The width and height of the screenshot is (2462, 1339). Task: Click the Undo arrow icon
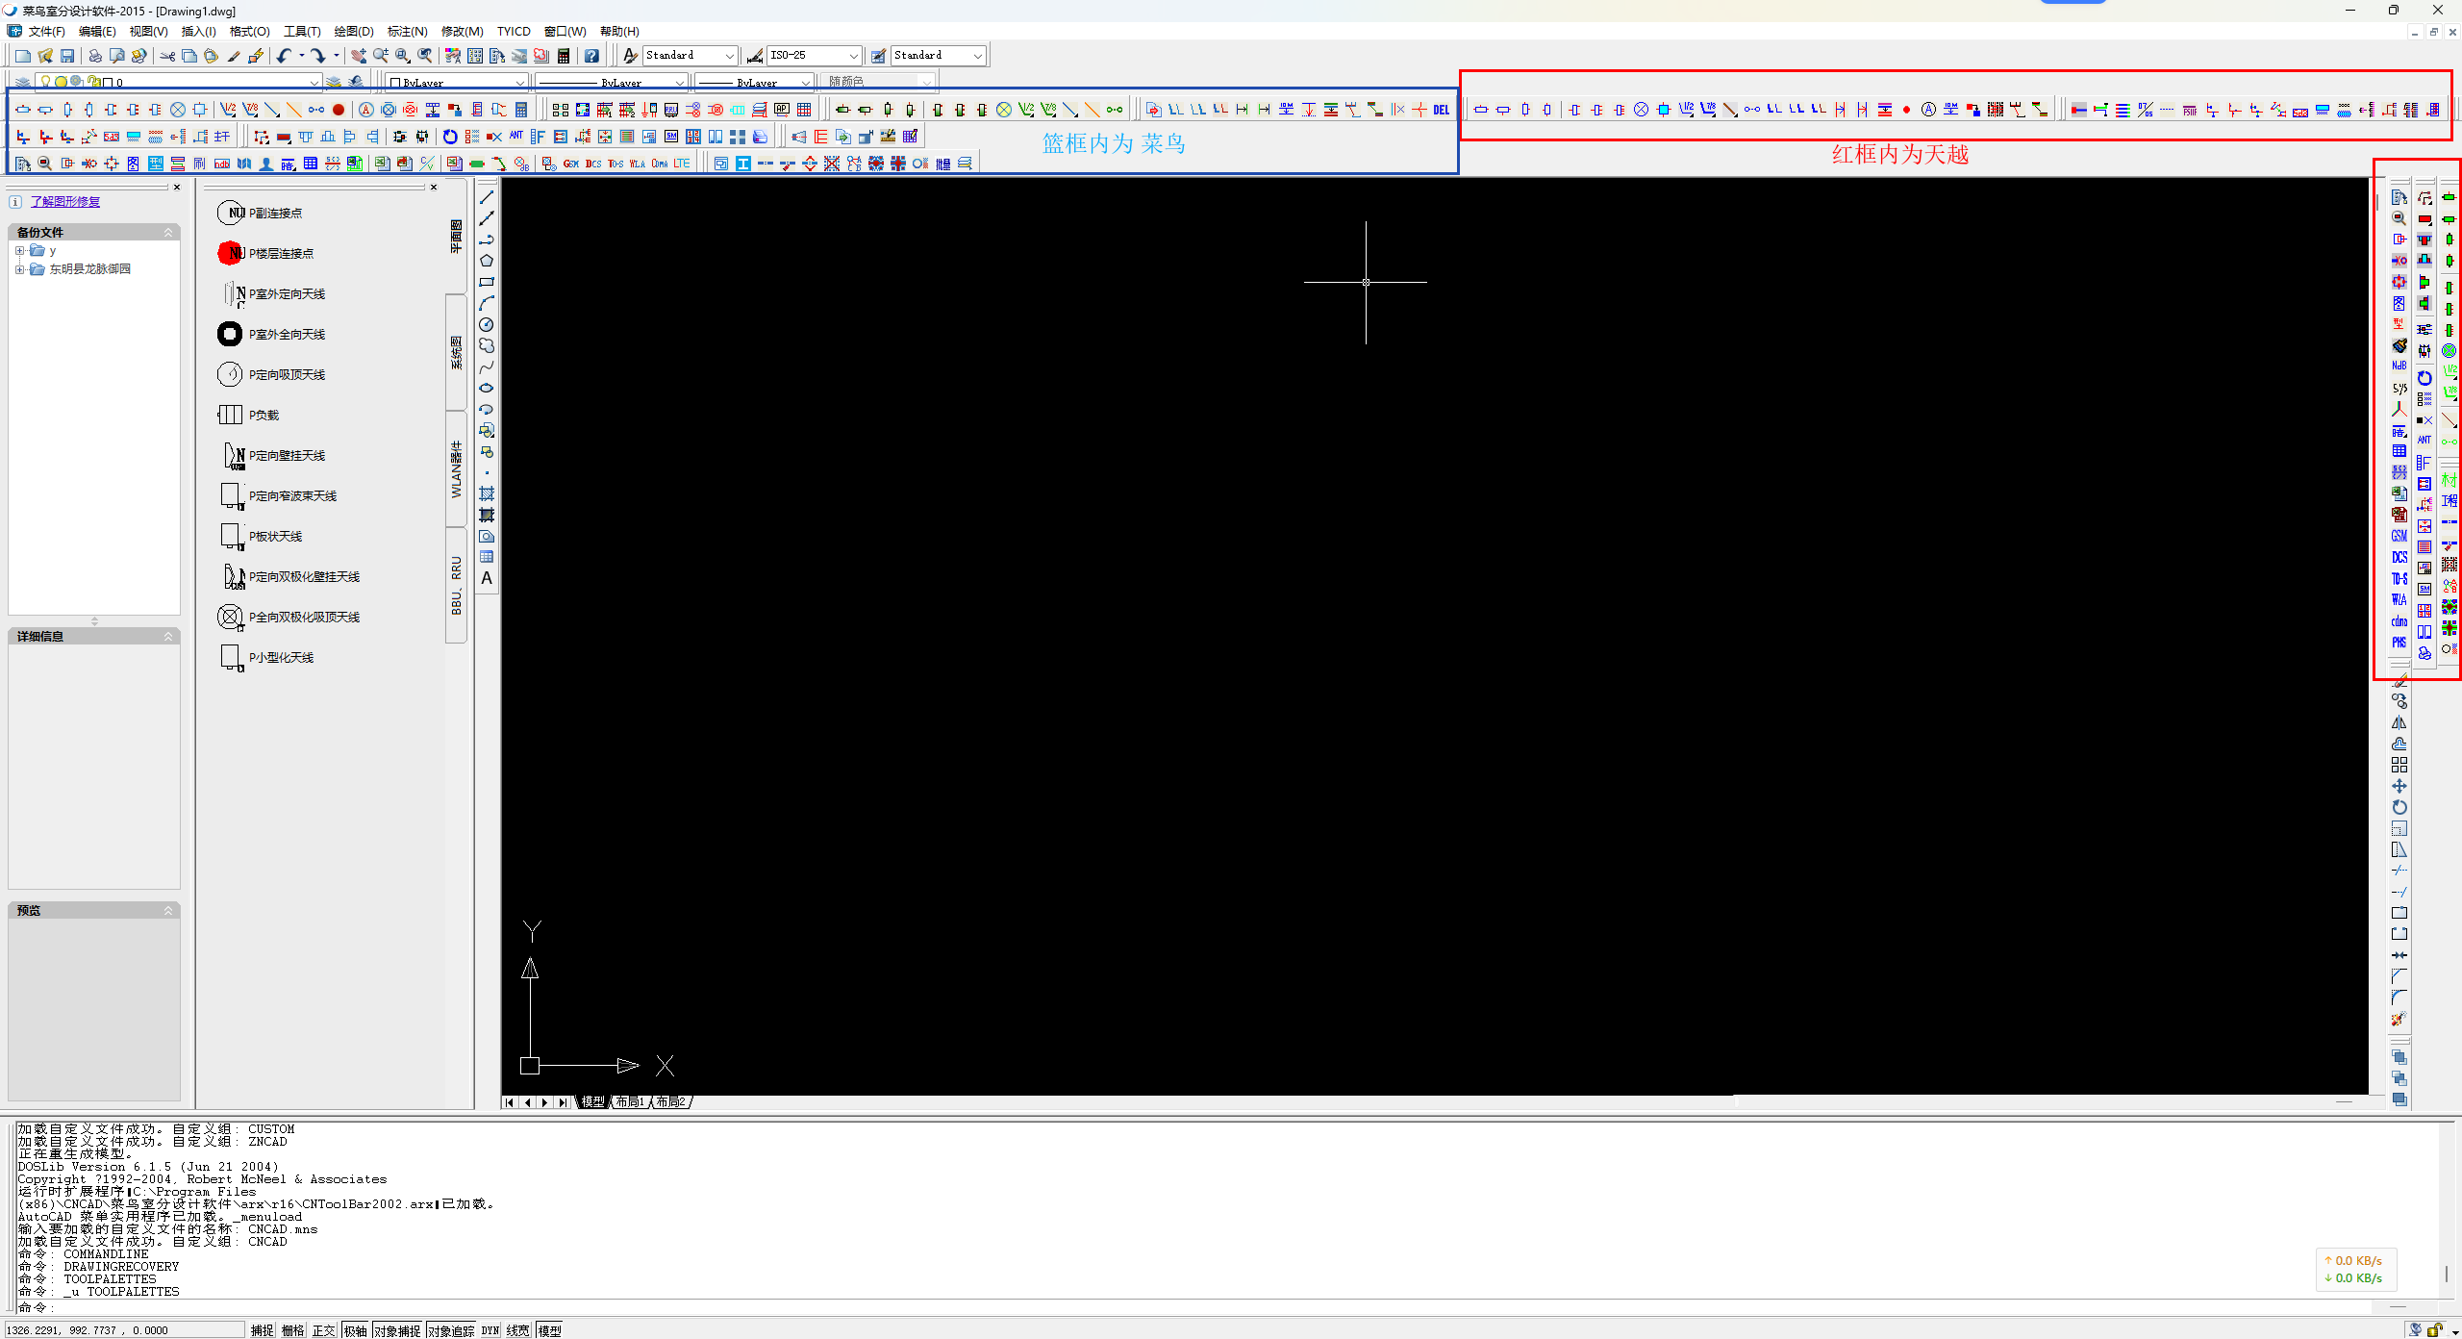click(284, 56)
